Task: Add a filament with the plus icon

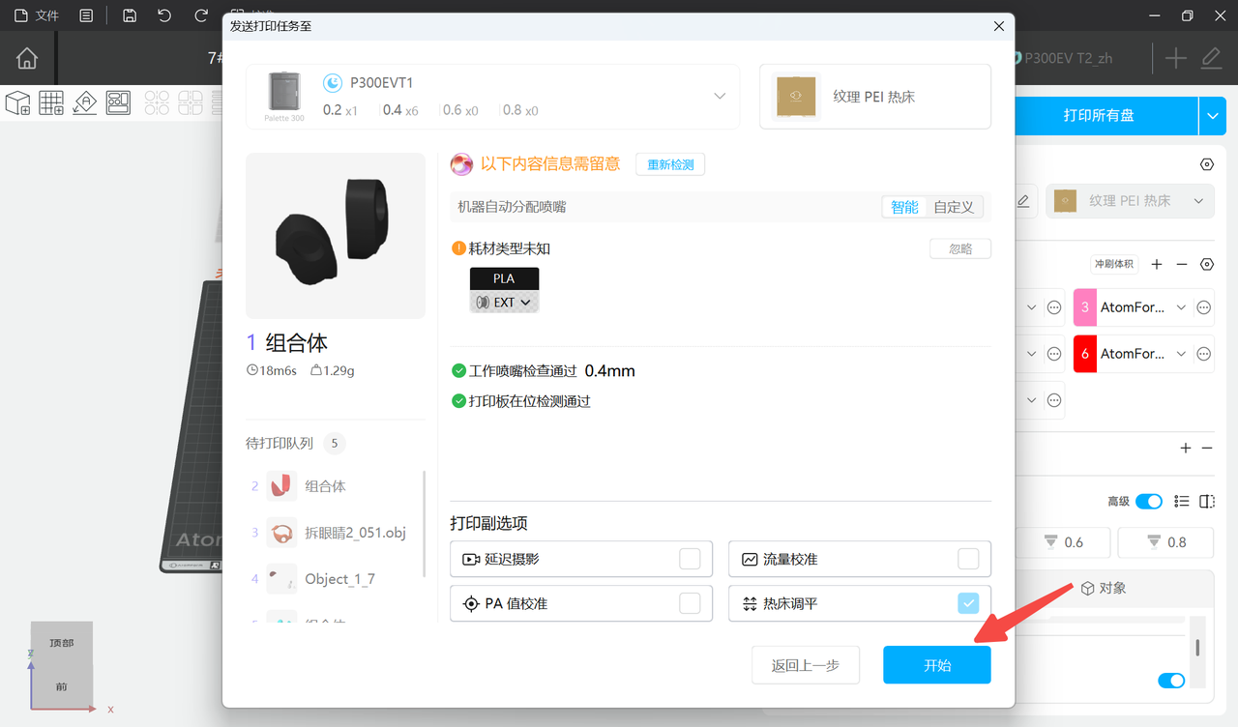Action: [x=1157, y=264]
